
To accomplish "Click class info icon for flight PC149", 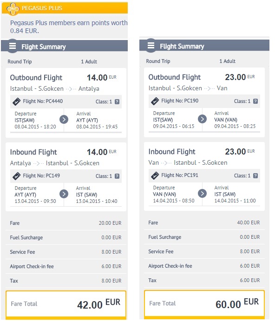I will [117, 176].
